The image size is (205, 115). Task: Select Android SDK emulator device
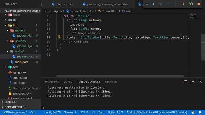pyautogui.click(x=157, y=112)
